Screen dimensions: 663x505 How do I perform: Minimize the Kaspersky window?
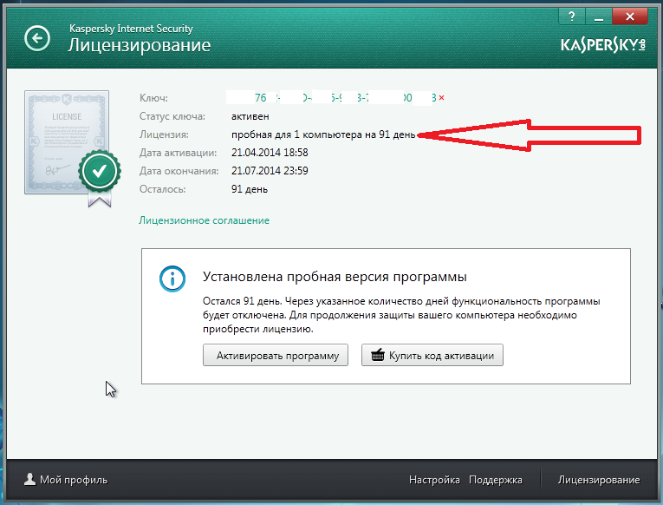[x=598, y=16]
